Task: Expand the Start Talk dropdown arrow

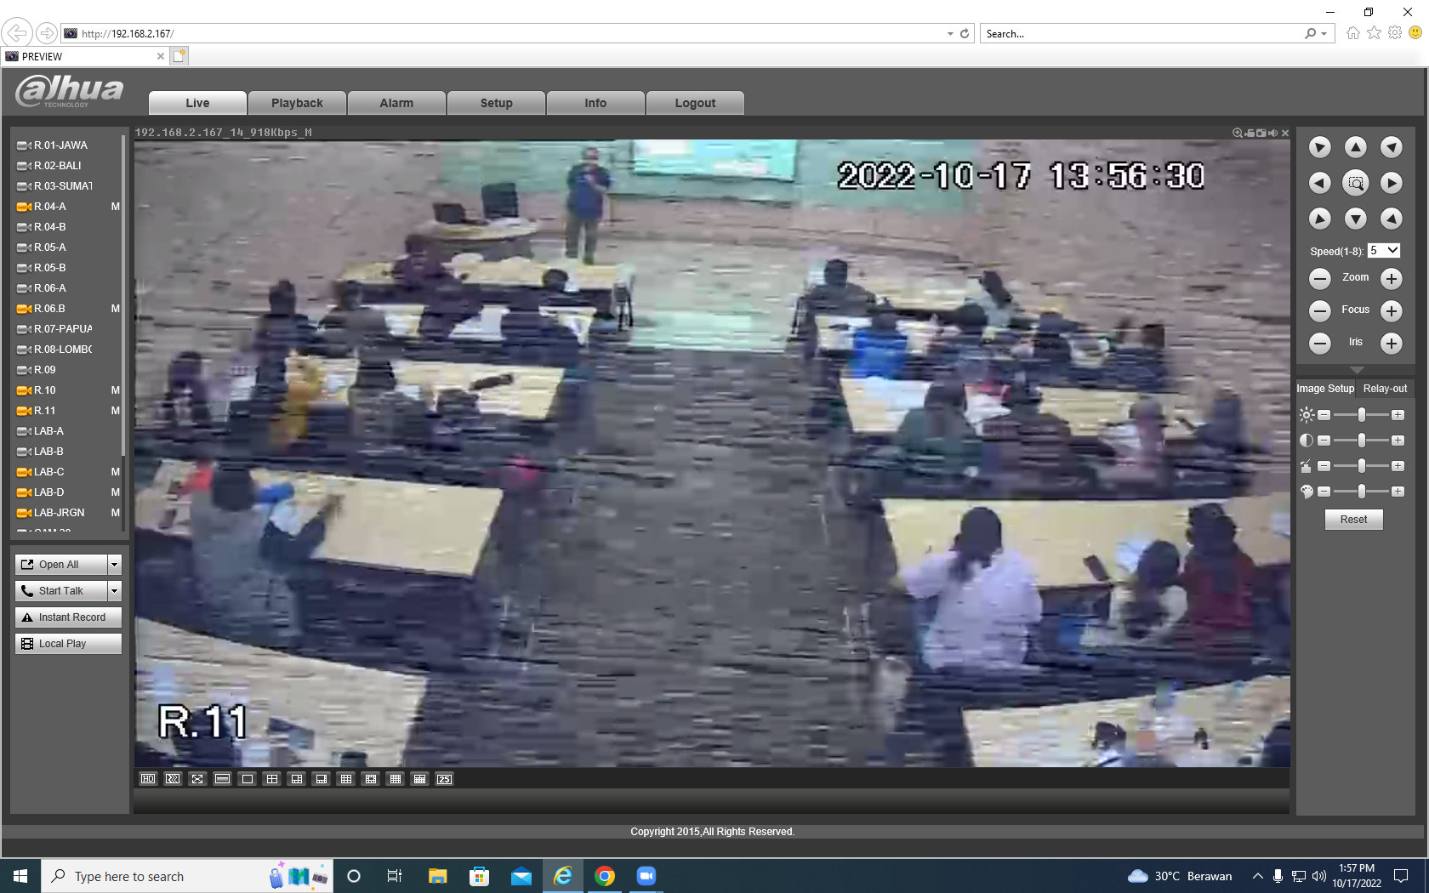Action: [115, 591]
